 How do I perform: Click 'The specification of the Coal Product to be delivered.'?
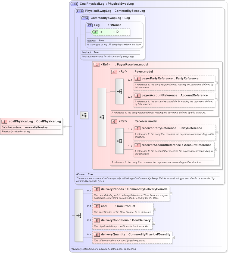(123, 212)
